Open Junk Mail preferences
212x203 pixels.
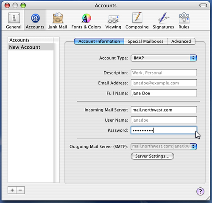pyautogui.click(x=58, y=20)
